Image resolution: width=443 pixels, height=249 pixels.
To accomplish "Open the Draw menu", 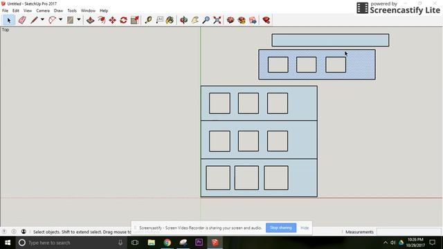I will pyautogui.click(x=58, y=10).
